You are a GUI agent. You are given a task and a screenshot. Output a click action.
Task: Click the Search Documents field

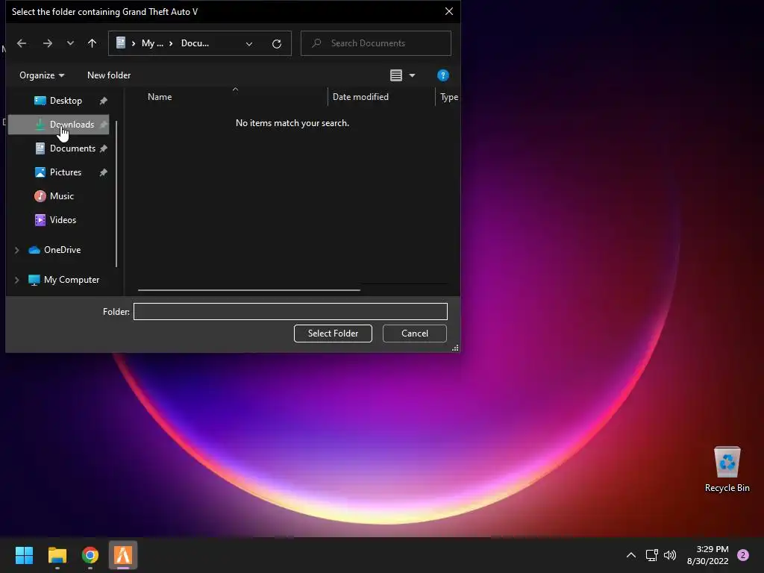(376, 43)
